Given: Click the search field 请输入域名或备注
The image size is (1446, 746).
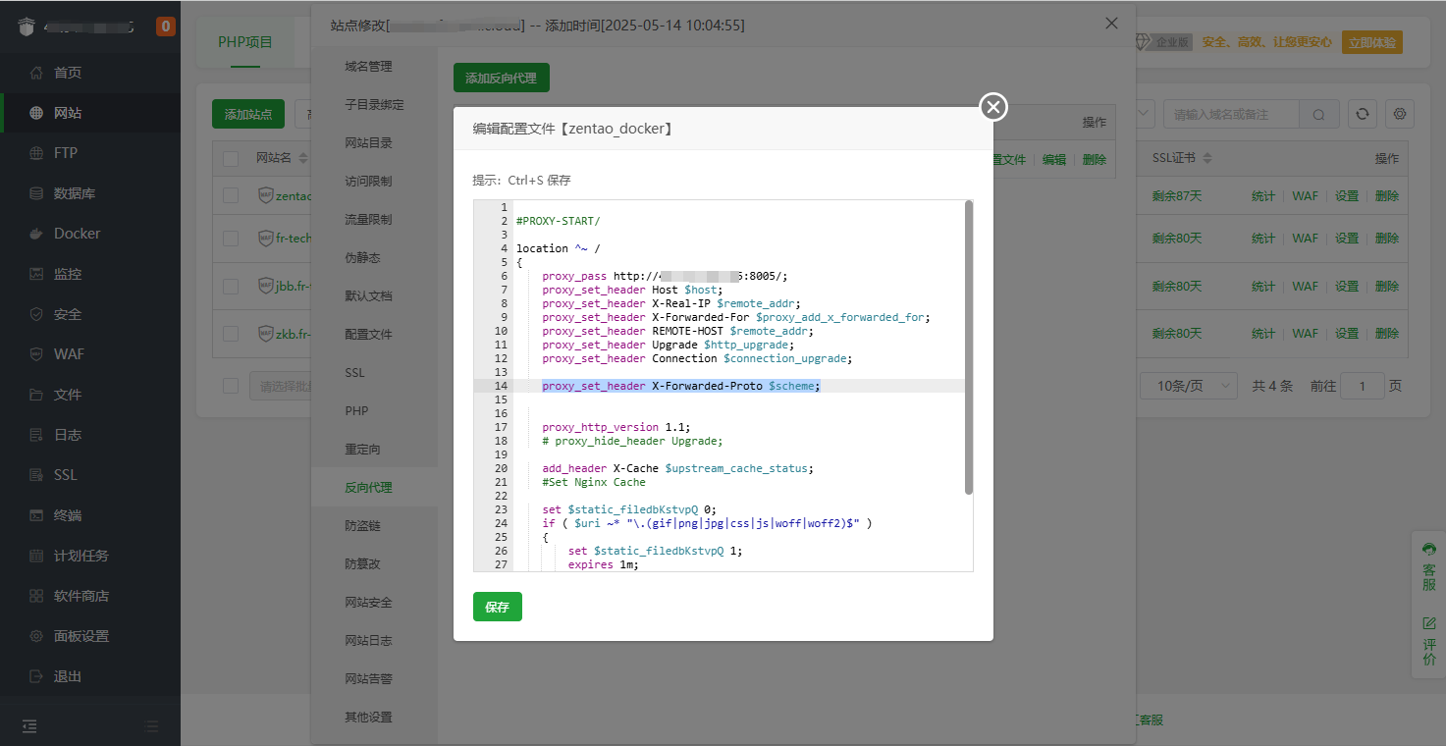Looking at the screenshot, I should 1232,115.
